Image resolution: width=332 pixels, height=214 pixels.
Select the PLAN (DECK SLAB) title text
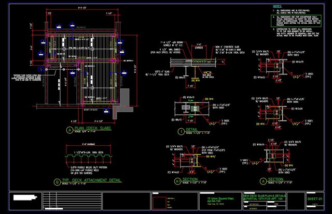click(x=92, y=128)
